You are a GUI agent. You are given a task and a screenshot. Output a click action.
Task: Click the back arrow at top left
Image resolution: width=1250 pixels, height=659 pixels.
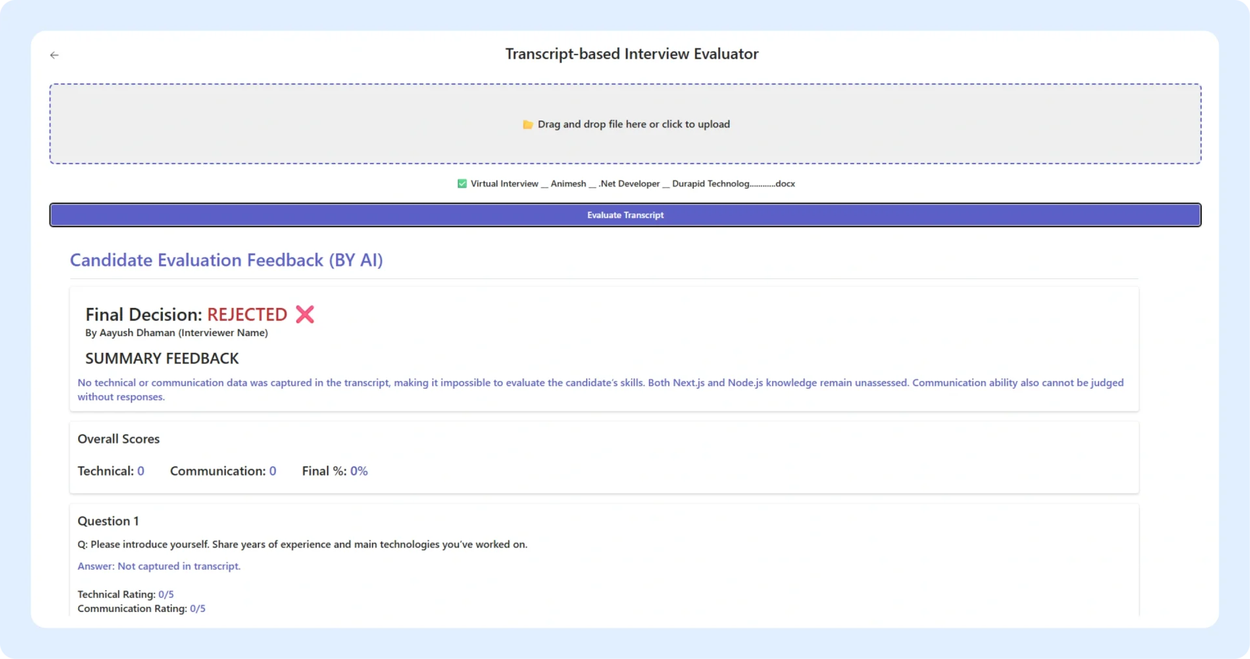(54, 55)
